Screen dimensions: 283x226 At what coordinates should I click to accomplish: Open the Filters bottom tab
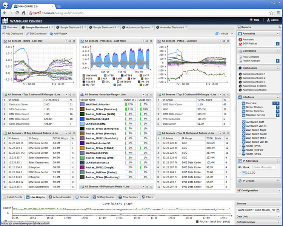(x=147, y=197)
